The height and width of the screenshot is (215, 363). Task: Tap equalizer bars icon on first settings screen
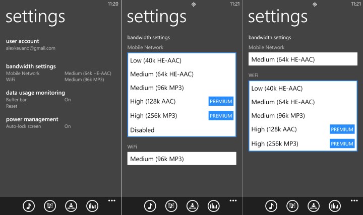coord(92,205)
